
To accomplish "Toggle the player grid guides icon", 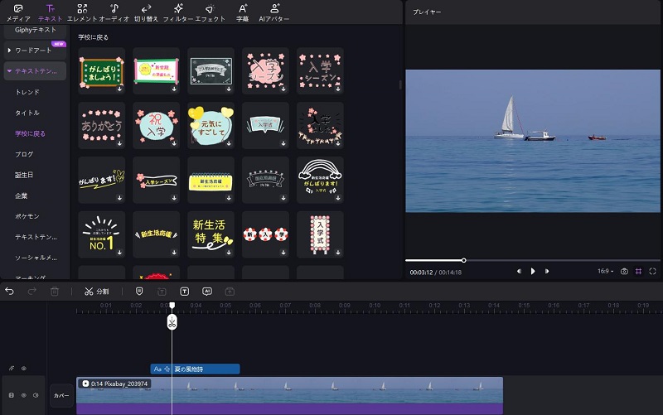I will 638,271.
